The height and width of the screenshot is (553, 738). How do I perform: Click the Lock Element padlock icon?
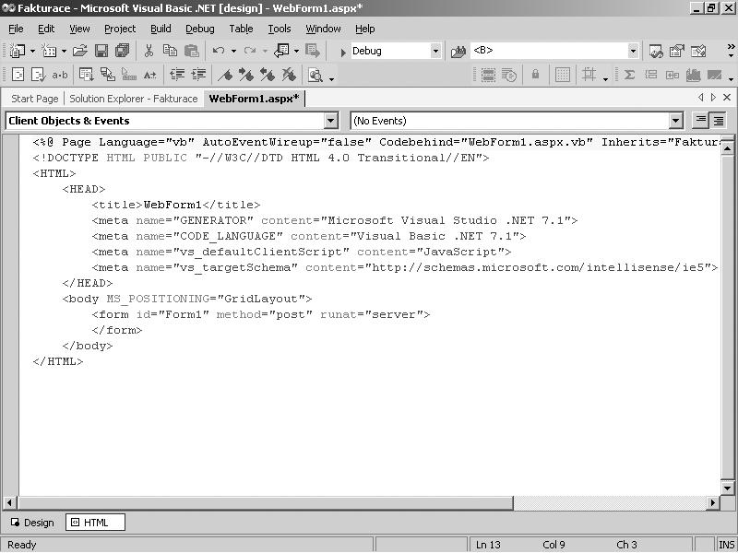535,75
